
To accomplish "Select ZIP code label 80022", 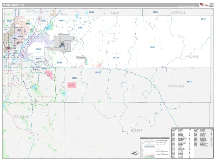I will pos(38,49).
